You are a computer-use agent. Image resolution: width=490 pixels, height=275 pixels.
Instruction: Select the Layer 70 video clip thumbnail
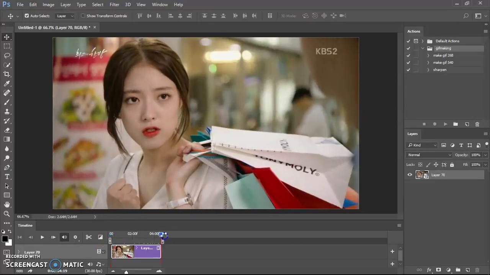pos(122,251)
